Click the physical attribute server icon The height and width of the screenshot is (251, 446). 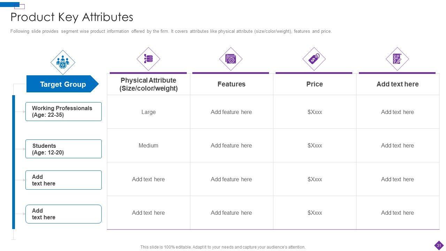[148, 59]
